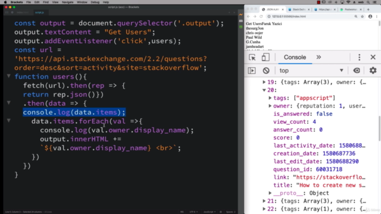
Task: Click the Chrome forward arrow button
Action: tap(255, 17)
